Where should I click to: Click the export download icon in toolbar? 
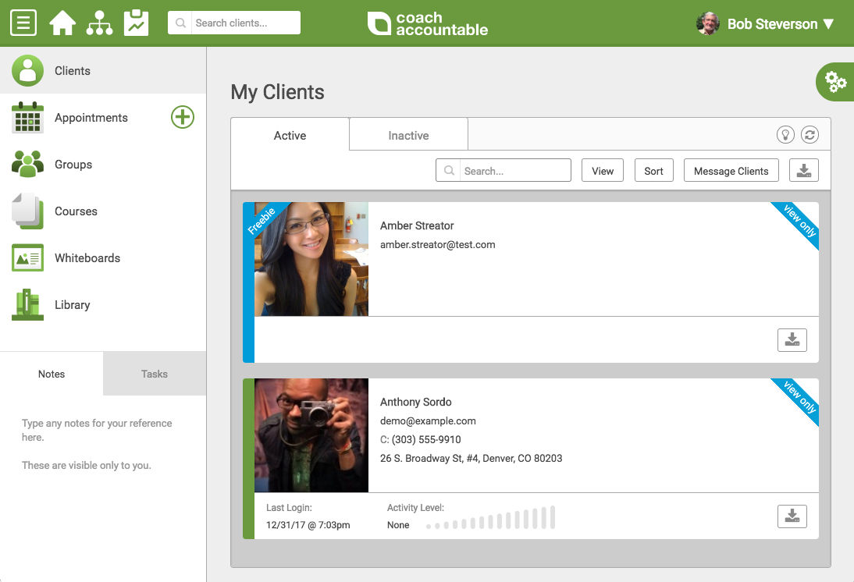[x=804, y=170]
